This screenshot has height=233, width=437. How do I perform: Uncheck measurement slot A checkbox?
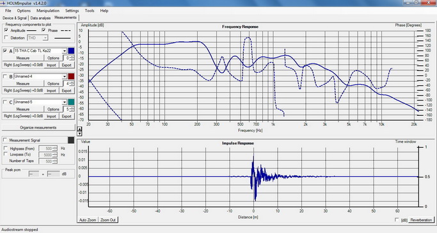[x=5, y=51]
